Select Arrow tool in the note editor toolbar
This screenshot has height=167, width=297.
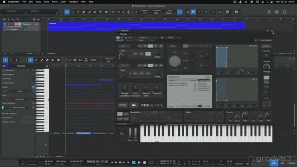(31, 60)
